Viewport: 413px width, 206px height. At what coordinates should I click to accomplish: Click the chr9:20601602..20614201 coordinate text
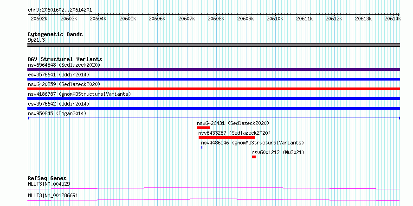(60, 10)
